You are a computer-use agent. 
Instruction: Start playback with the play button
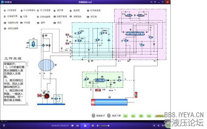point(85,126)
